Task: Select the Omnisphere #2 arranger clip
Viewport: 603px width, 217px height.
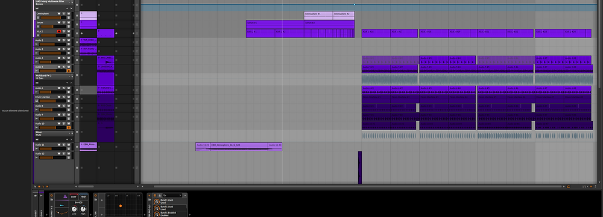Action: click(x=344, y=16)
